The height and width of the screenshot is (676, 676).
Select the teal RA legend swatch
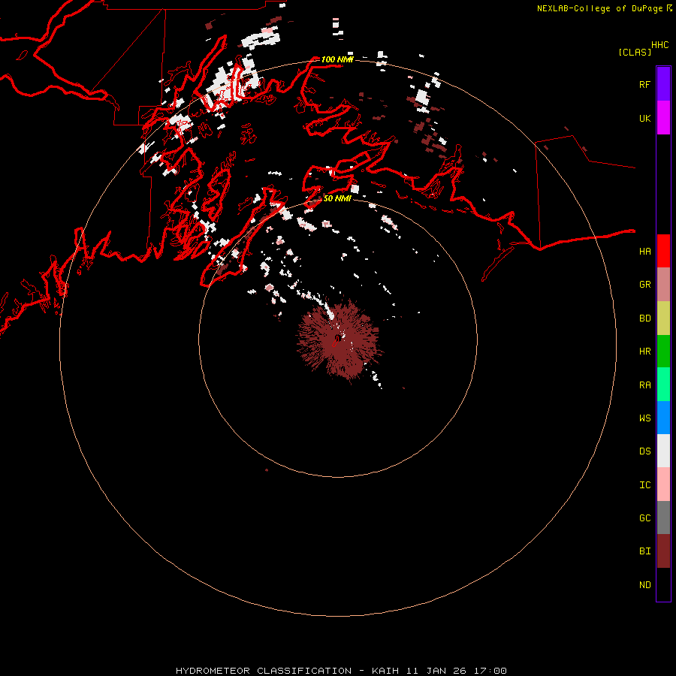point(663,385)
